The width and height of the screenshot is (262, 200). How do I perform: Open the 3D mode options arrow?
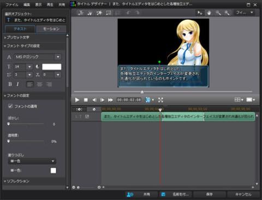(x=153, y=100)
